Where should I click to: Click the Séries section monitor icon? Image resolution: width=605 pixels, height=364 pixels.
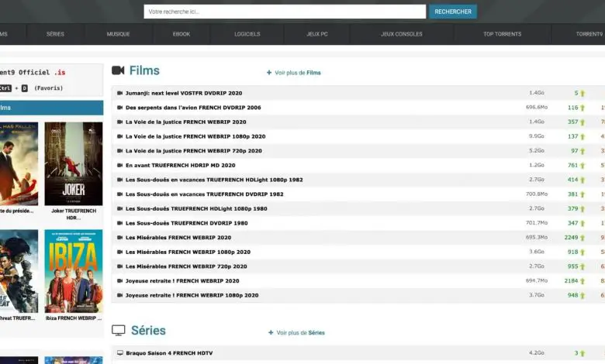(x=119, y=330)
